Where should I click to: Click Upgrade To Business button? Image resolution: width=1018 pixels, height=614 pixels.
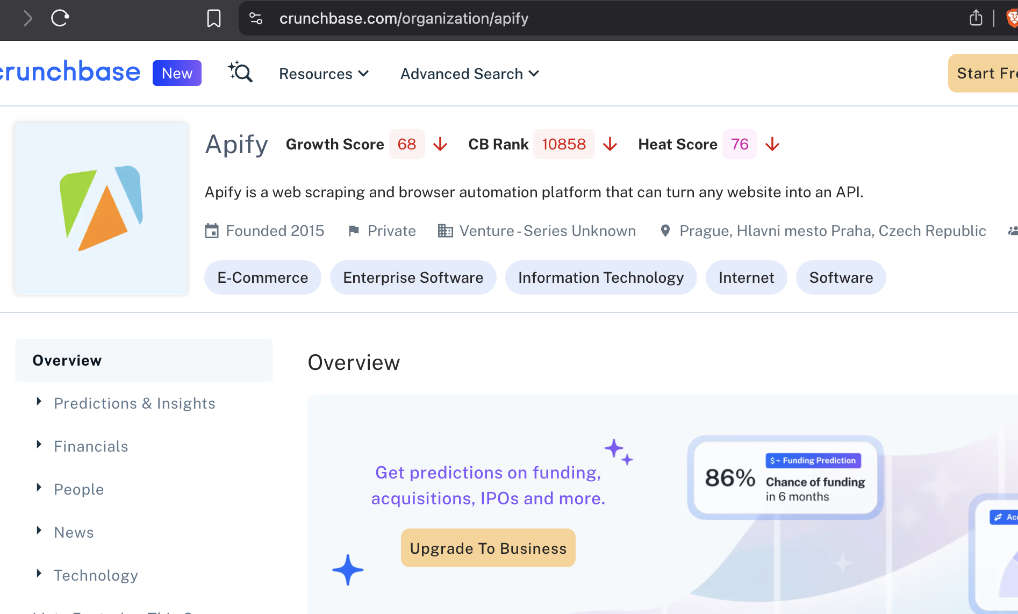tap(488, 548)
